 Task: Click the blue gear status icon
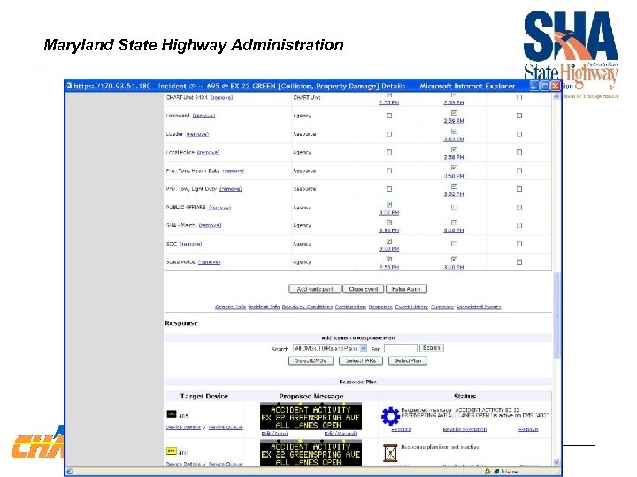[x=390, y=416]
